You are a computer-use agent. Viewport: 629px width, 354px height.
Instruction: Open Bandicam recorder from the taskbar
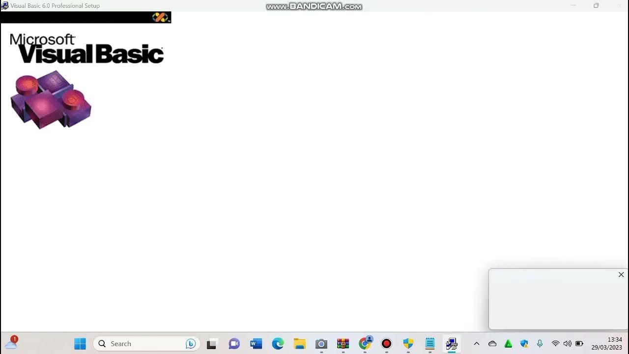coord(387,344)
